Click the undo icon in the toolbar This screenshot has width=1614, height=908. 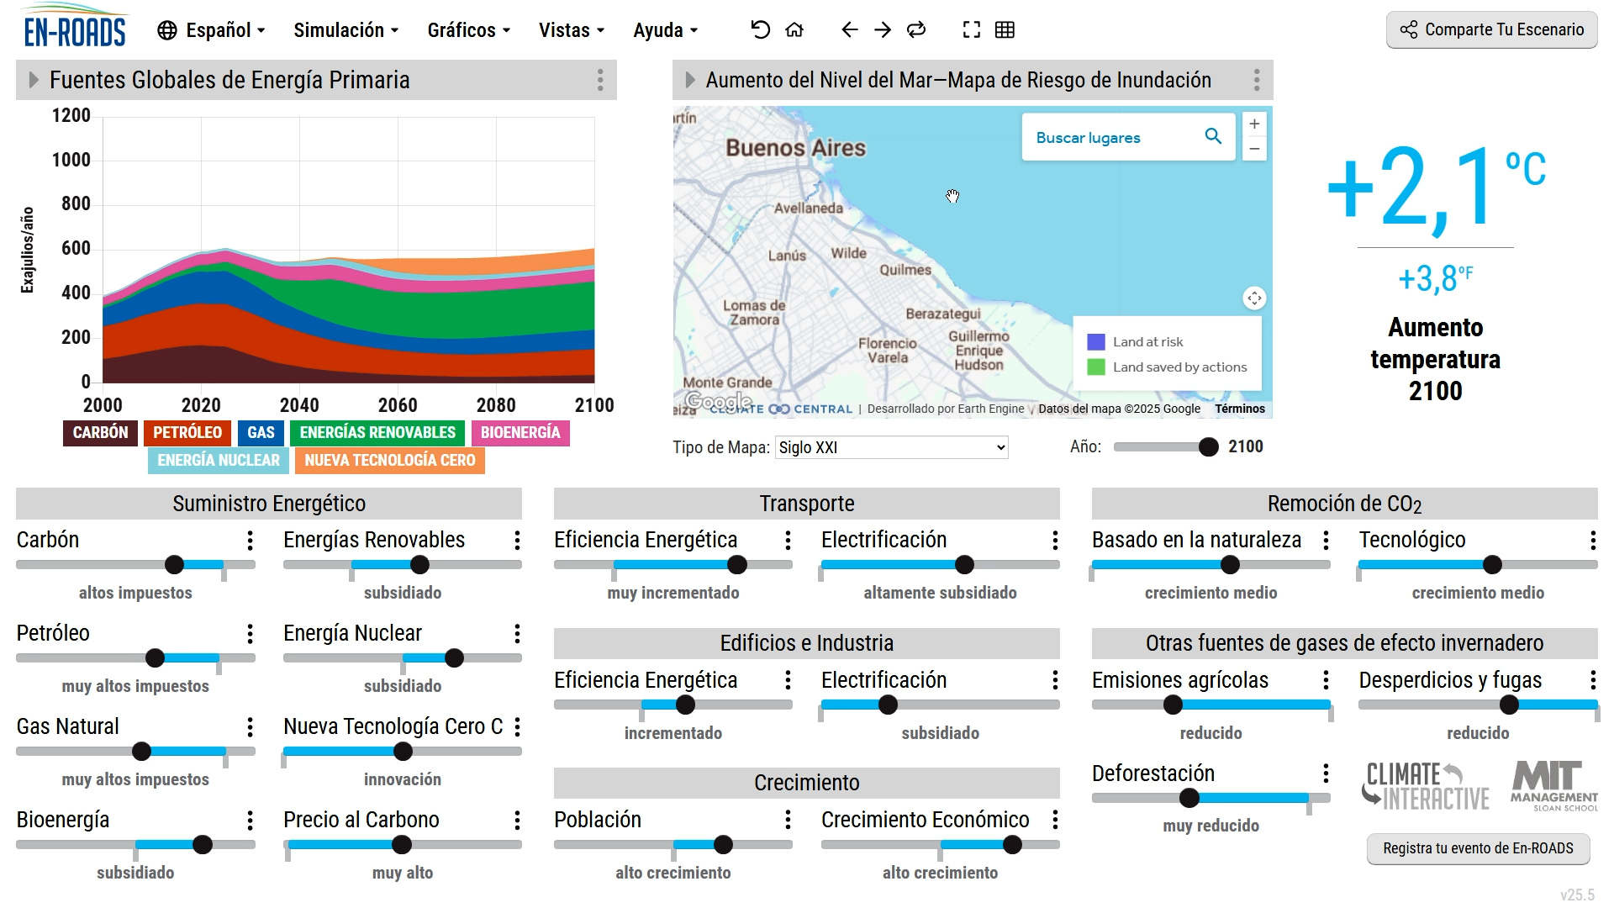759,29
